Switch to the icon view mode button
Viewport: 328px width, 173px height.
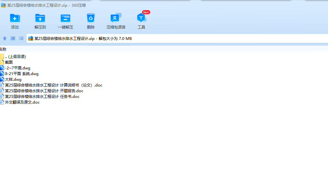click(x=13, y=38)
